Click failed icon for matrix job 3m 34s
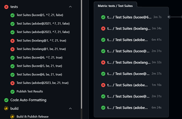Viewport: 182px width, 119px height. click(x=103, y=28)
